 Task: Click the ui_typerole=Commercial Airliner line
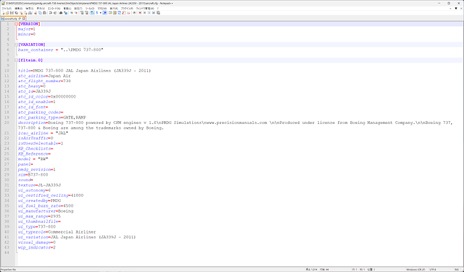[57, 232]
